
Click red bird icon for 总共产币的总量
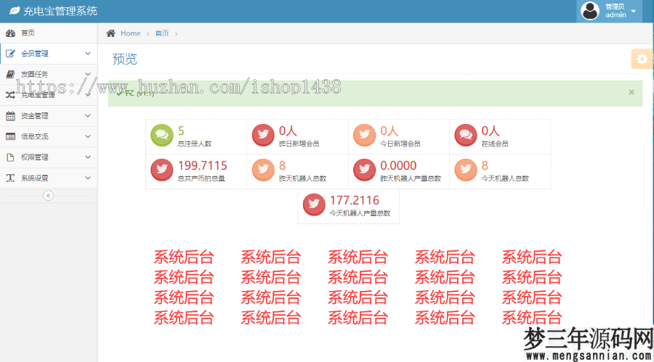pos(162,170)
